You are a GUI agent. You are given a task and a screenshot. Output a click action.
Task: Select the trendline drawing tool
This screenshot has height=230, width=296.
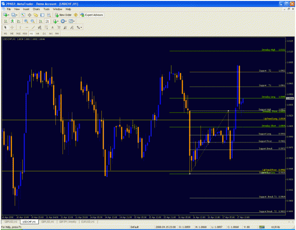33,27
